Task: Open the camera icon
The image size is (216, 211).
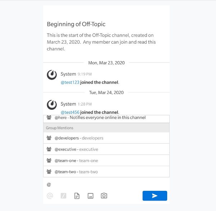Action: [x=104, y=196]
